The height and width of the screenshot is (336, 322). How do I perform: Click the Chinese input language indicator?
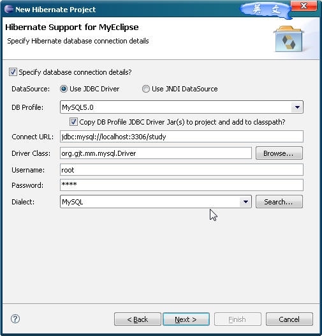point(265,10)
